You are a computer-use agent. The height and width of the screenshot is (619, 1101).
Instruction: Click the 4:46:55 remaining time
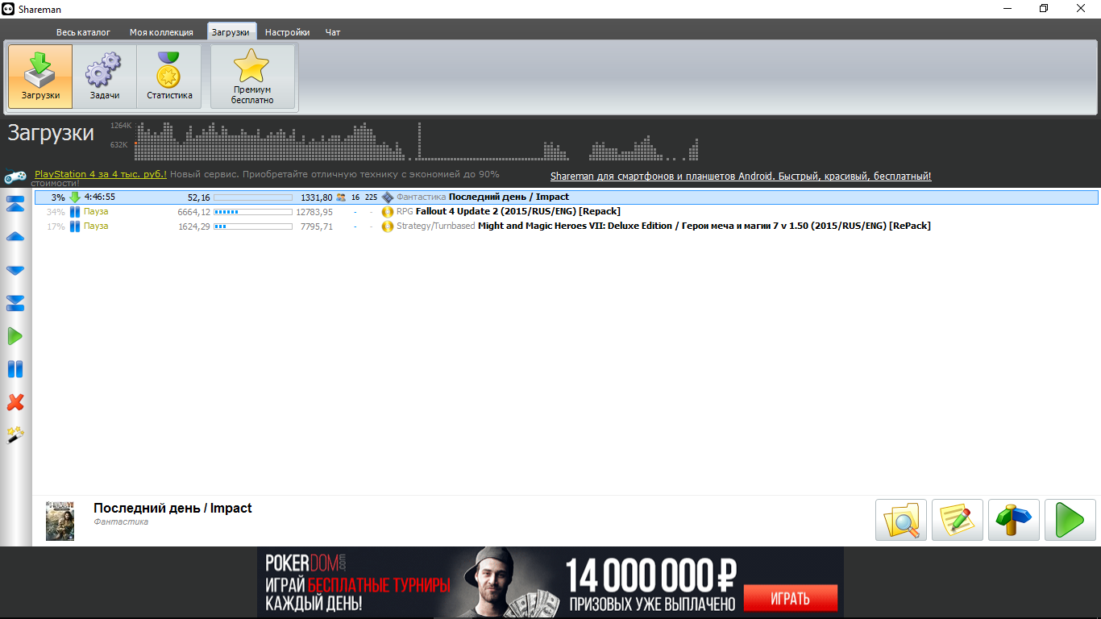[x=100, y=197]
